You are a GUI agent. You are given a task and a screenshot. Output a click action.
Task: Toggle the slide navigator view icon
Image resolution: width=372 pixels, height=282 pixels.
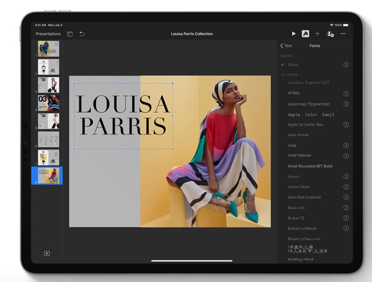(69, 34)
